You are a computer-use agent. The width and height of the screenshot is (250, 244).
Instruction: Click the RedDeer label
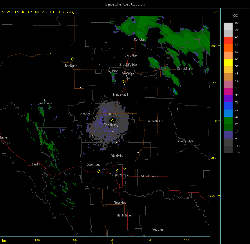click(x=128, y=74)
